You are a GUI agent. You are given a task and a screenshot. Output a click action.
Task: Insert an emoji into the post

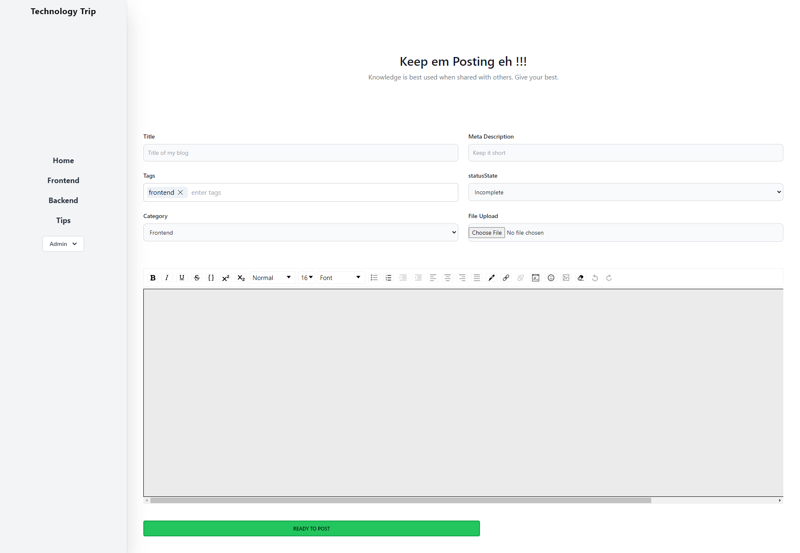tap(551, 278)
